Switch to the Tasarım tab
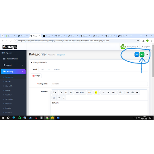Screen dimensions: 154x154 [57, 69]
